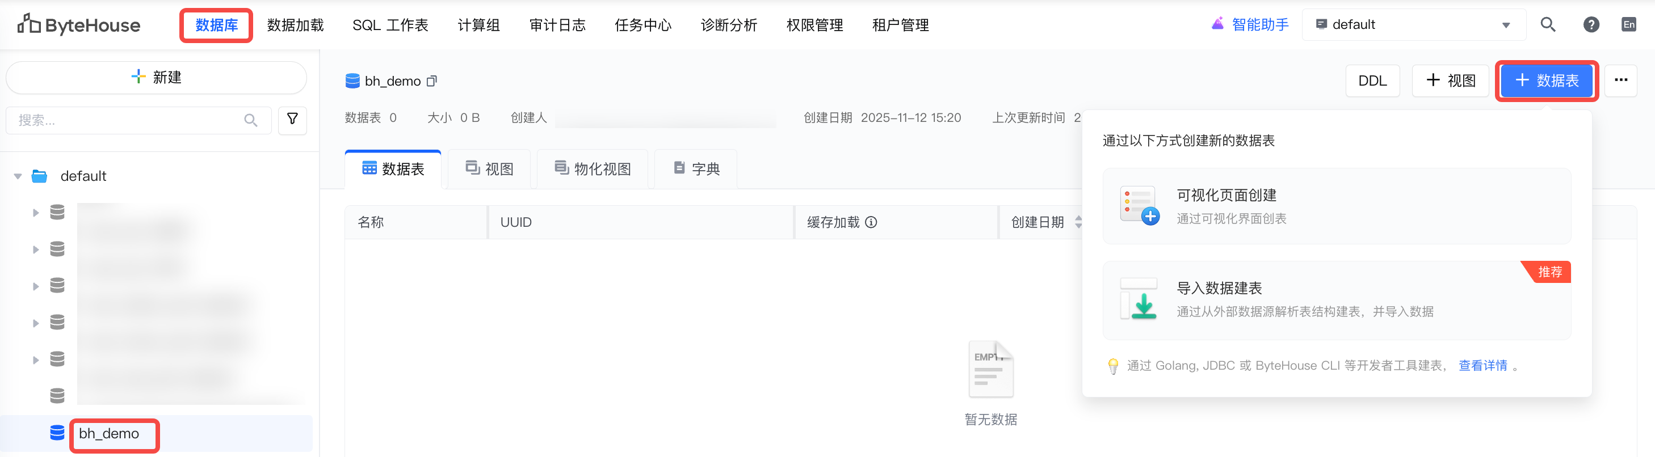Open the search magnifier in top bar
The image size is (1655, 457).
1548,24
